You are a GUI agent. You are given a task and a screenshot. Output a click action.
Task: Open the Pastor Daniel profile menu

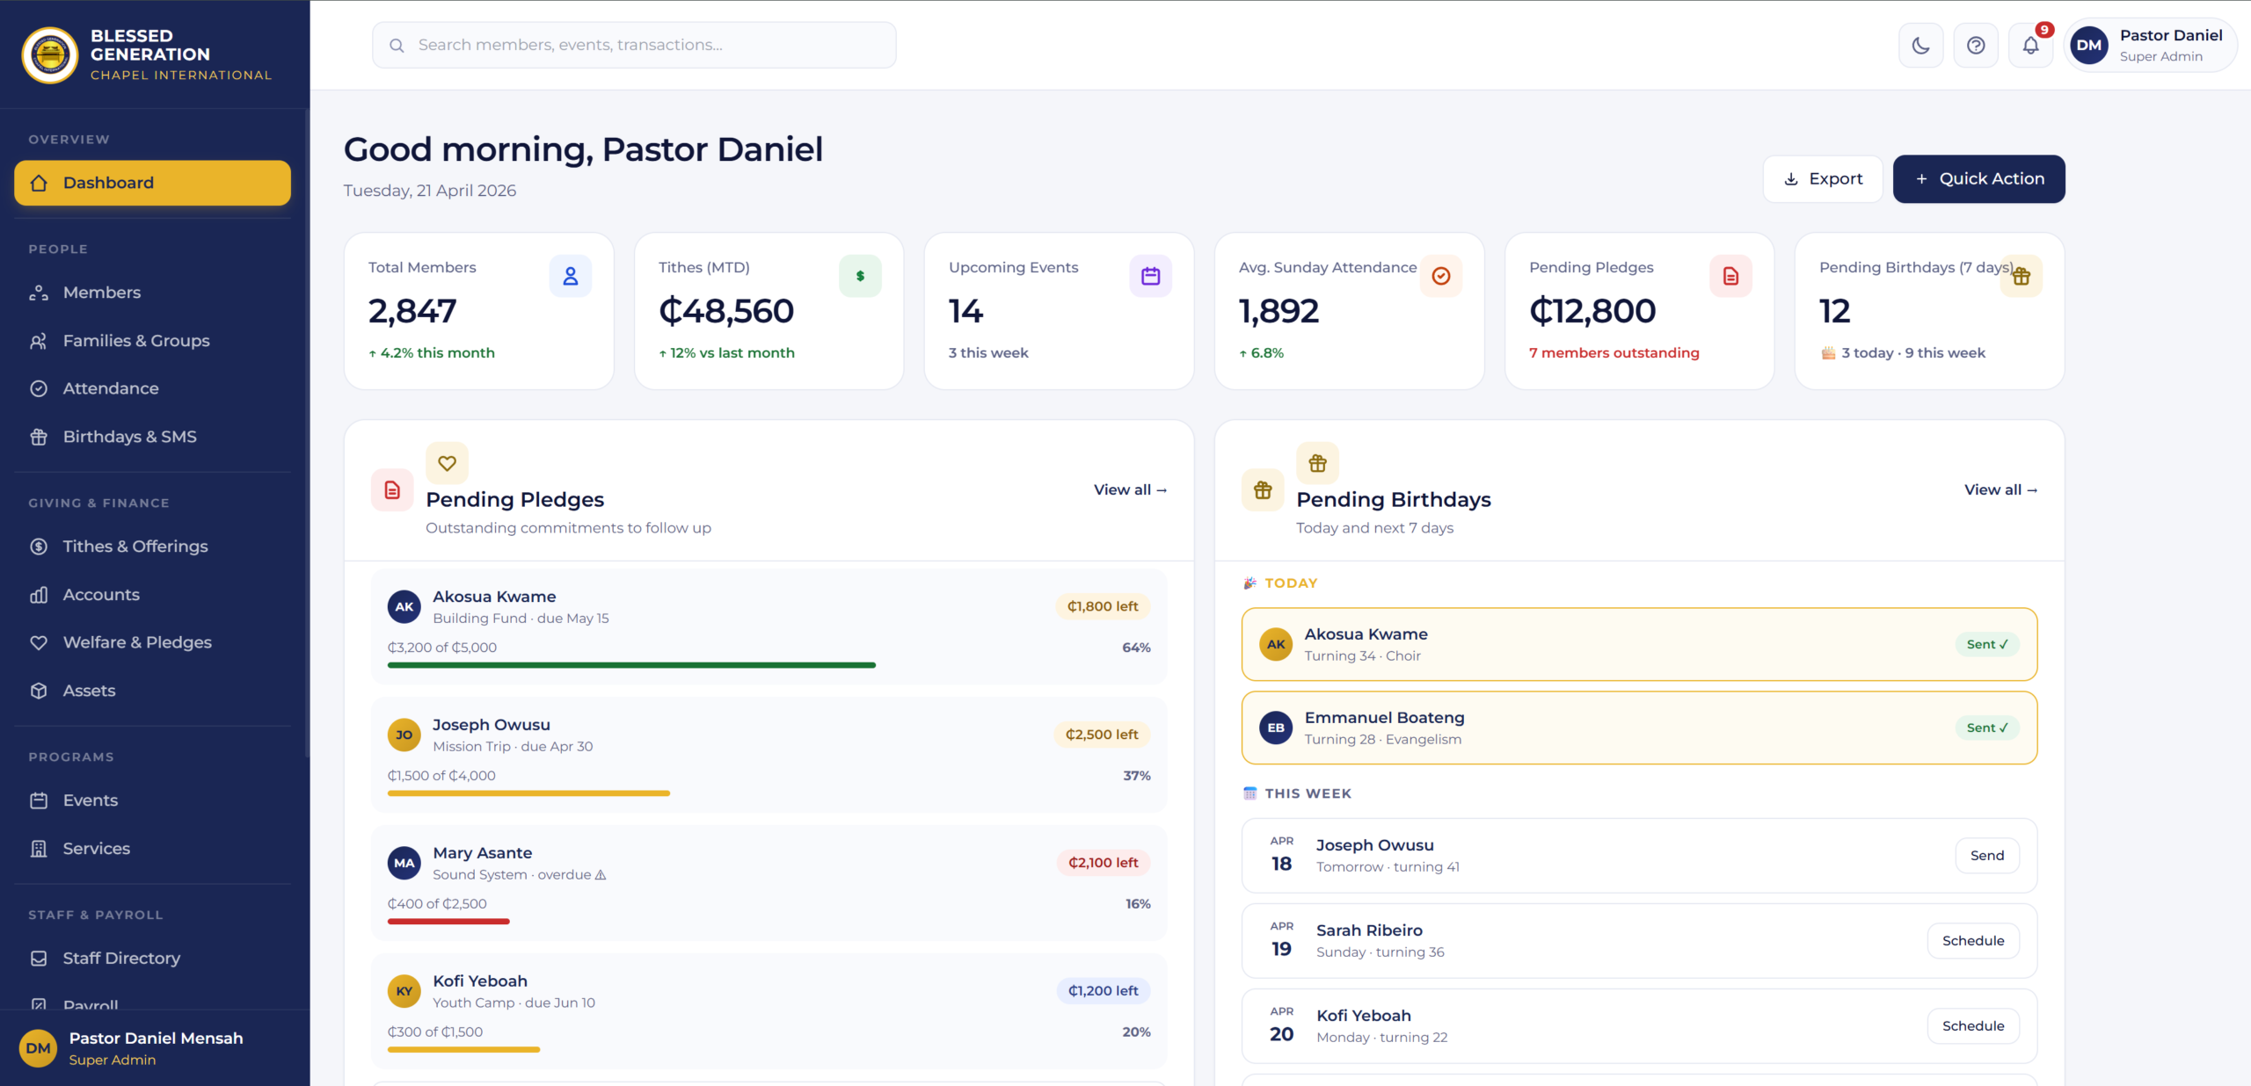click(2149, 45)
